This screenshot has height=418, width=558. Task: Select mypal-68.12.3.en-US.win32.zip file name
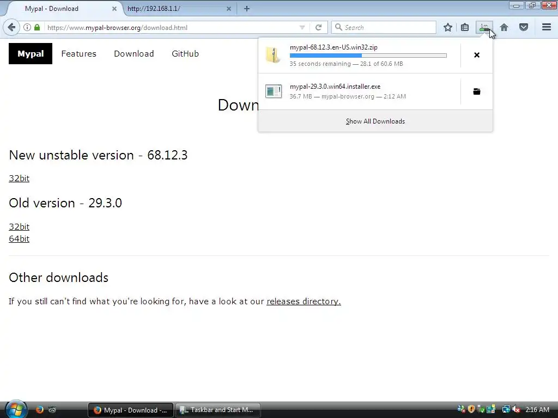click(x=333, y=47)
